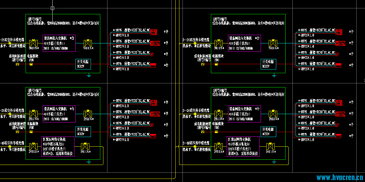Select the bottom *-RVV2×1.0 label in upper-right group
Image resolution: width=365 pixels, height=182 pixels.
pos(306,69)
